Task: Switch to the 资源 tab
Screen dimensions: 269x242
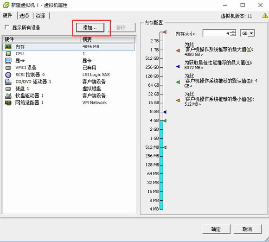Action: [40, 16]
